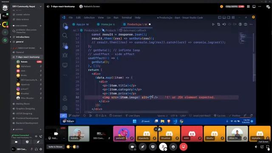Select Milan Bh participant video tile

click(237, 133)
